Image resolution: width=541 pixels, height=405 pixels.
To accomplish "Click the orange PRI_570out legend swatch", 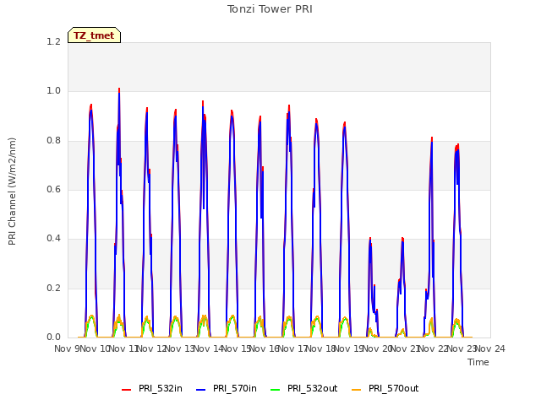I will tap(356, 390).
